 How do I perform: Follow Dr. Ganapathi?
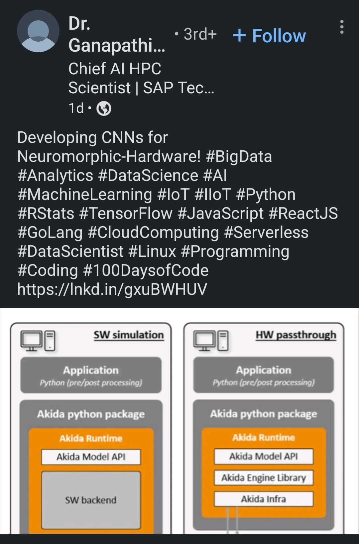point(269,36)
